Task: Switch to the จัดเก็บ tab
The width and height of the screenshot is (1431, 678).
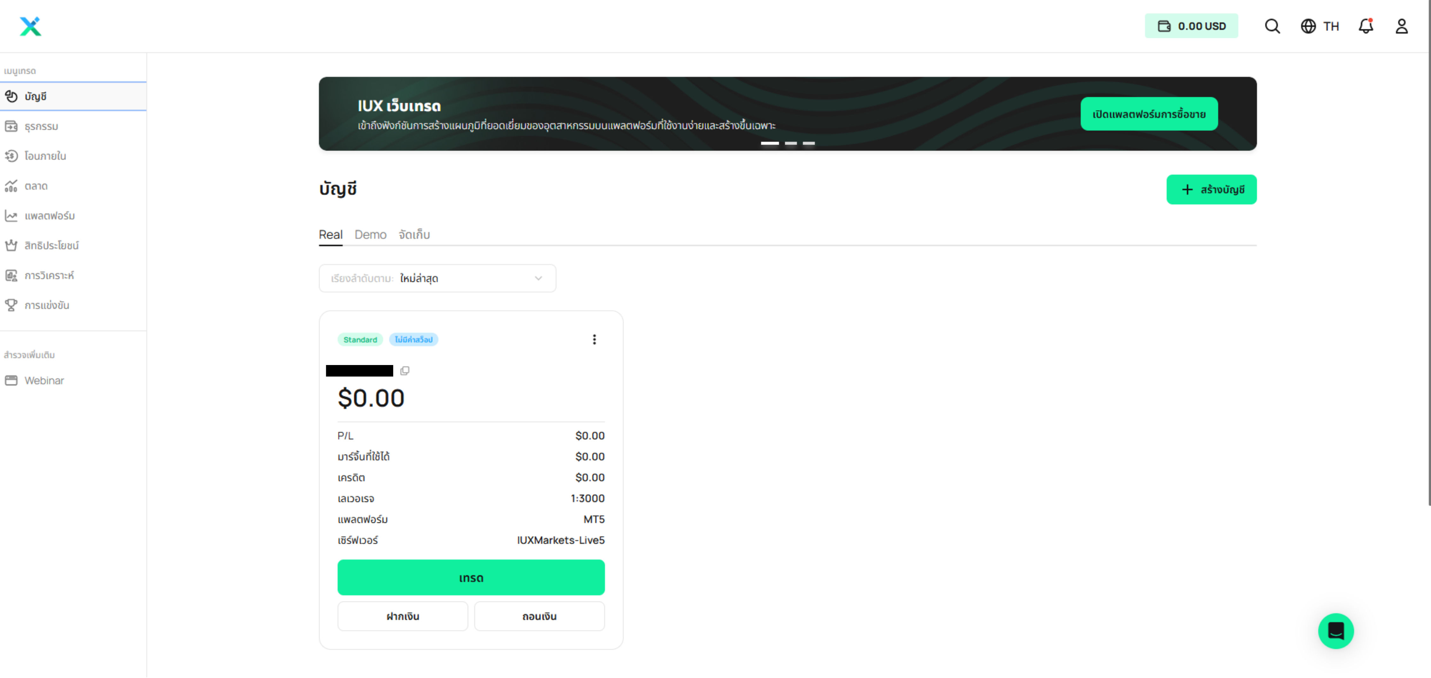Action: coord(414,234)
